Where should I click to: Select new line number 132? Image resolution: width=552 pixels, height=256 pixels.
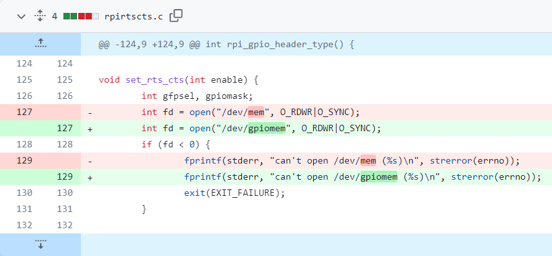65,226
